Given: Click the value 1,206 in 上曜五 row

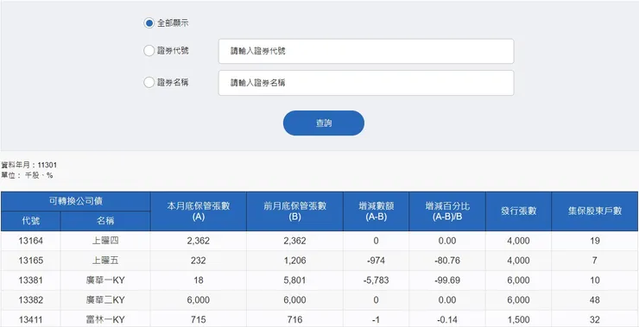Looking at the screenshot, I should click(294, 261).
